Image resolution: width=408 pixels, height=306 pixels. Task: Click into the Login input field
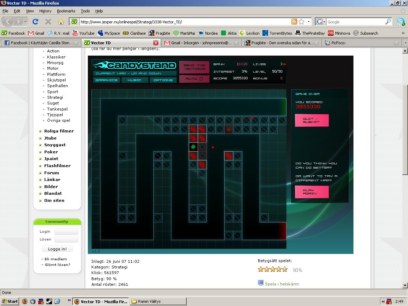[x=66, y=231]
